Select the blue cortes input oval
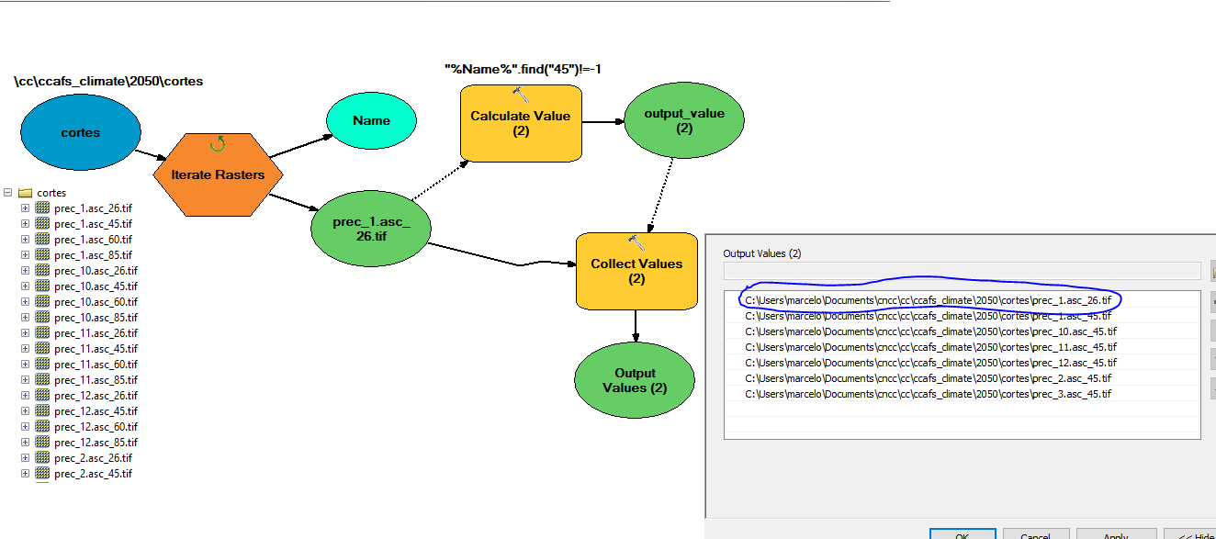The height and width of the screenshot is (539, 1216). [x=81, y=132]
